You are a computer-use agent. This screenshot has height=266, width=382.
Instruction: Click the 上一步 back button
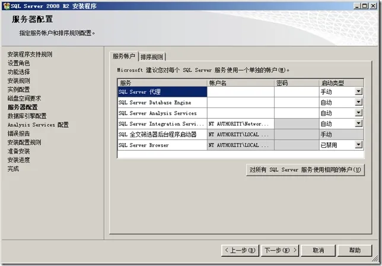pos(240,251)
